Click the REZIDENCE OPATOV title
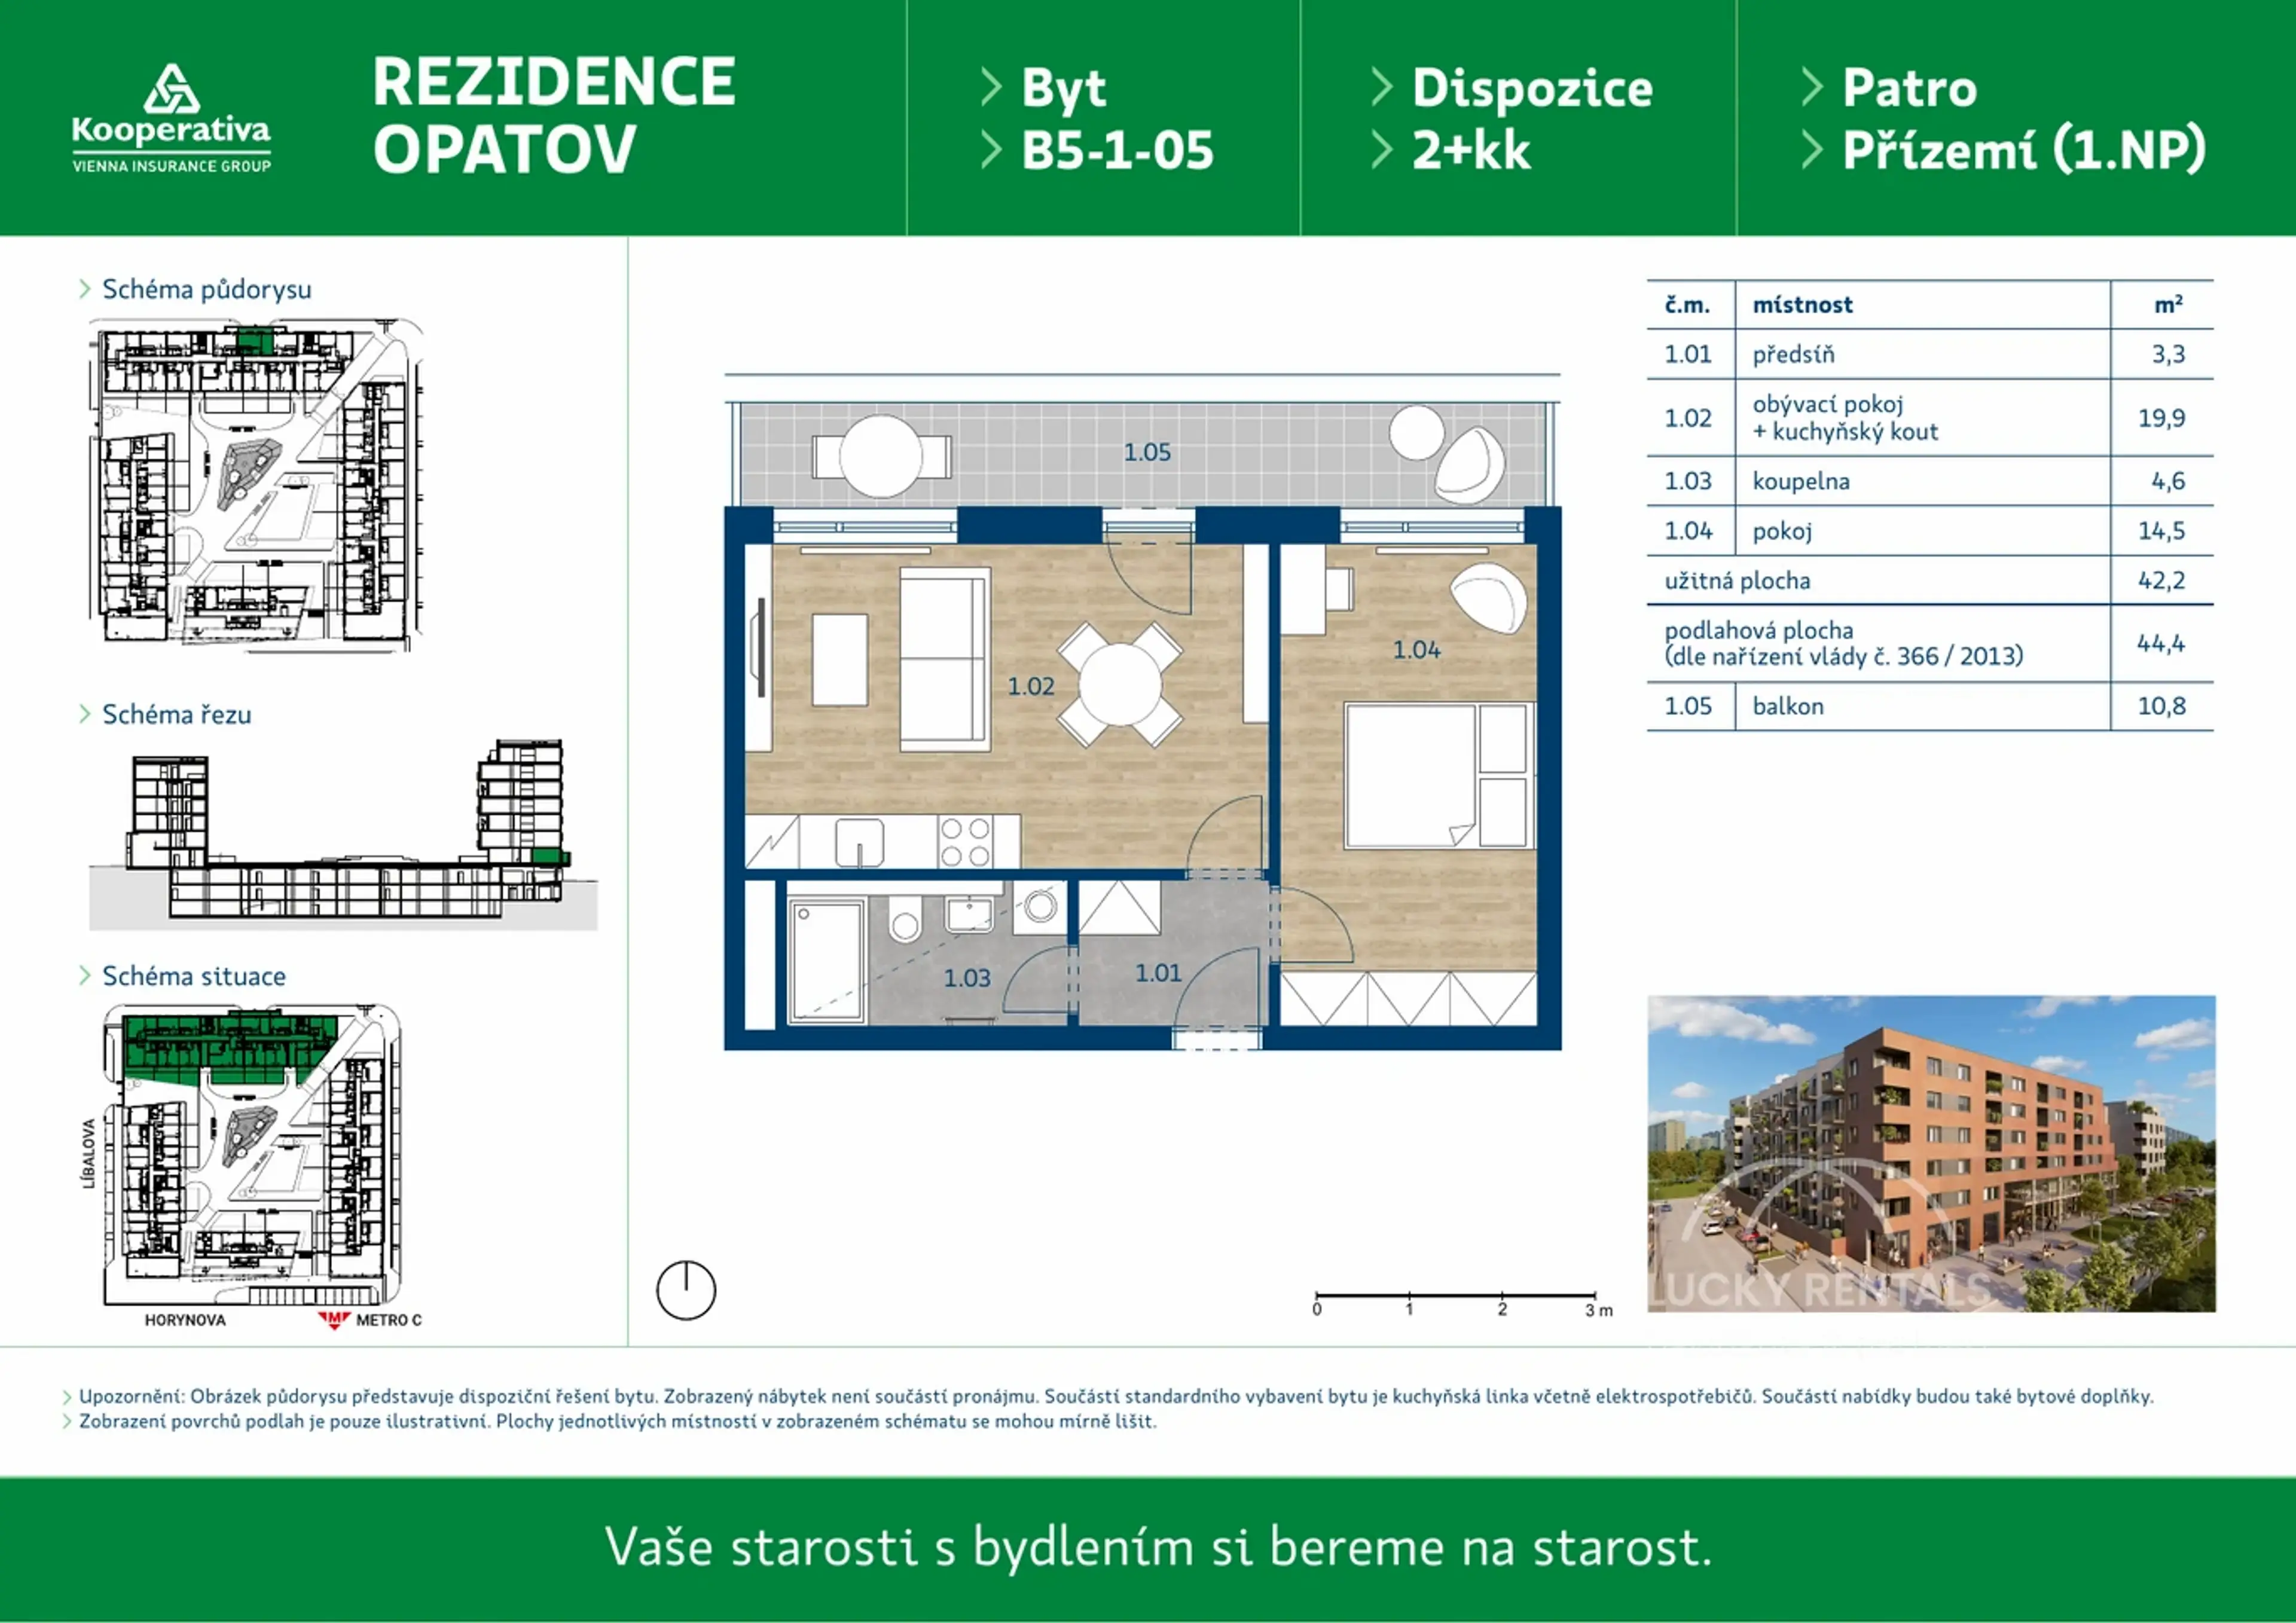Screen dimensions: 2296x1623 [x=554, y=115]
